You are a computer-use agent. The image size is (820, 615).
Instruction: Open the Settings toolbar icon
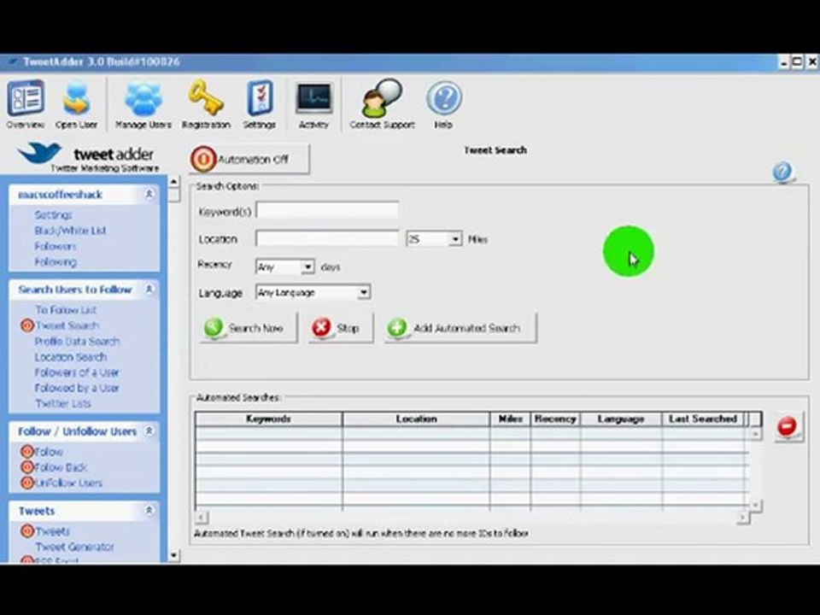click(260, 104)
